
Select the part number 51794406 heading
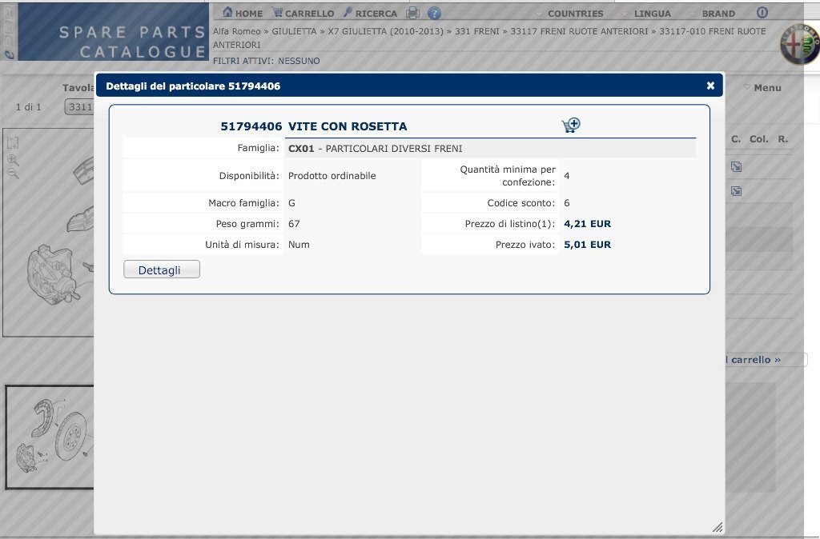[251, 126]
